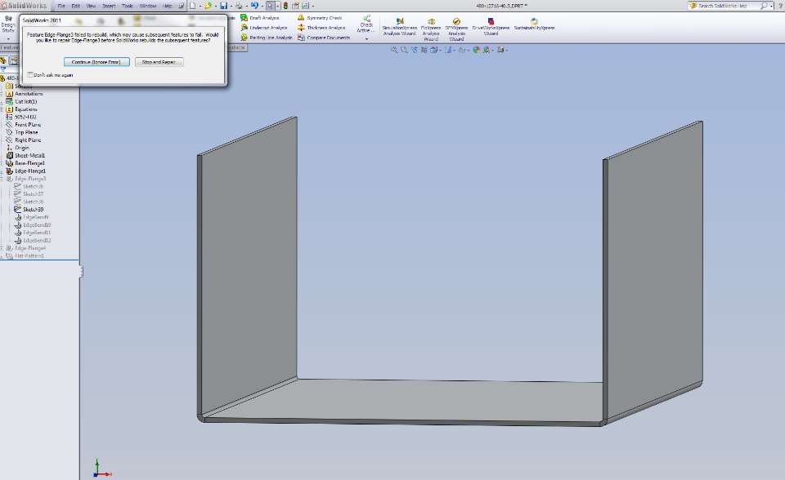Screen dimensions: 785x480
Task: Click the Save icon in the toolbar
Action: [x=223, y=6]
